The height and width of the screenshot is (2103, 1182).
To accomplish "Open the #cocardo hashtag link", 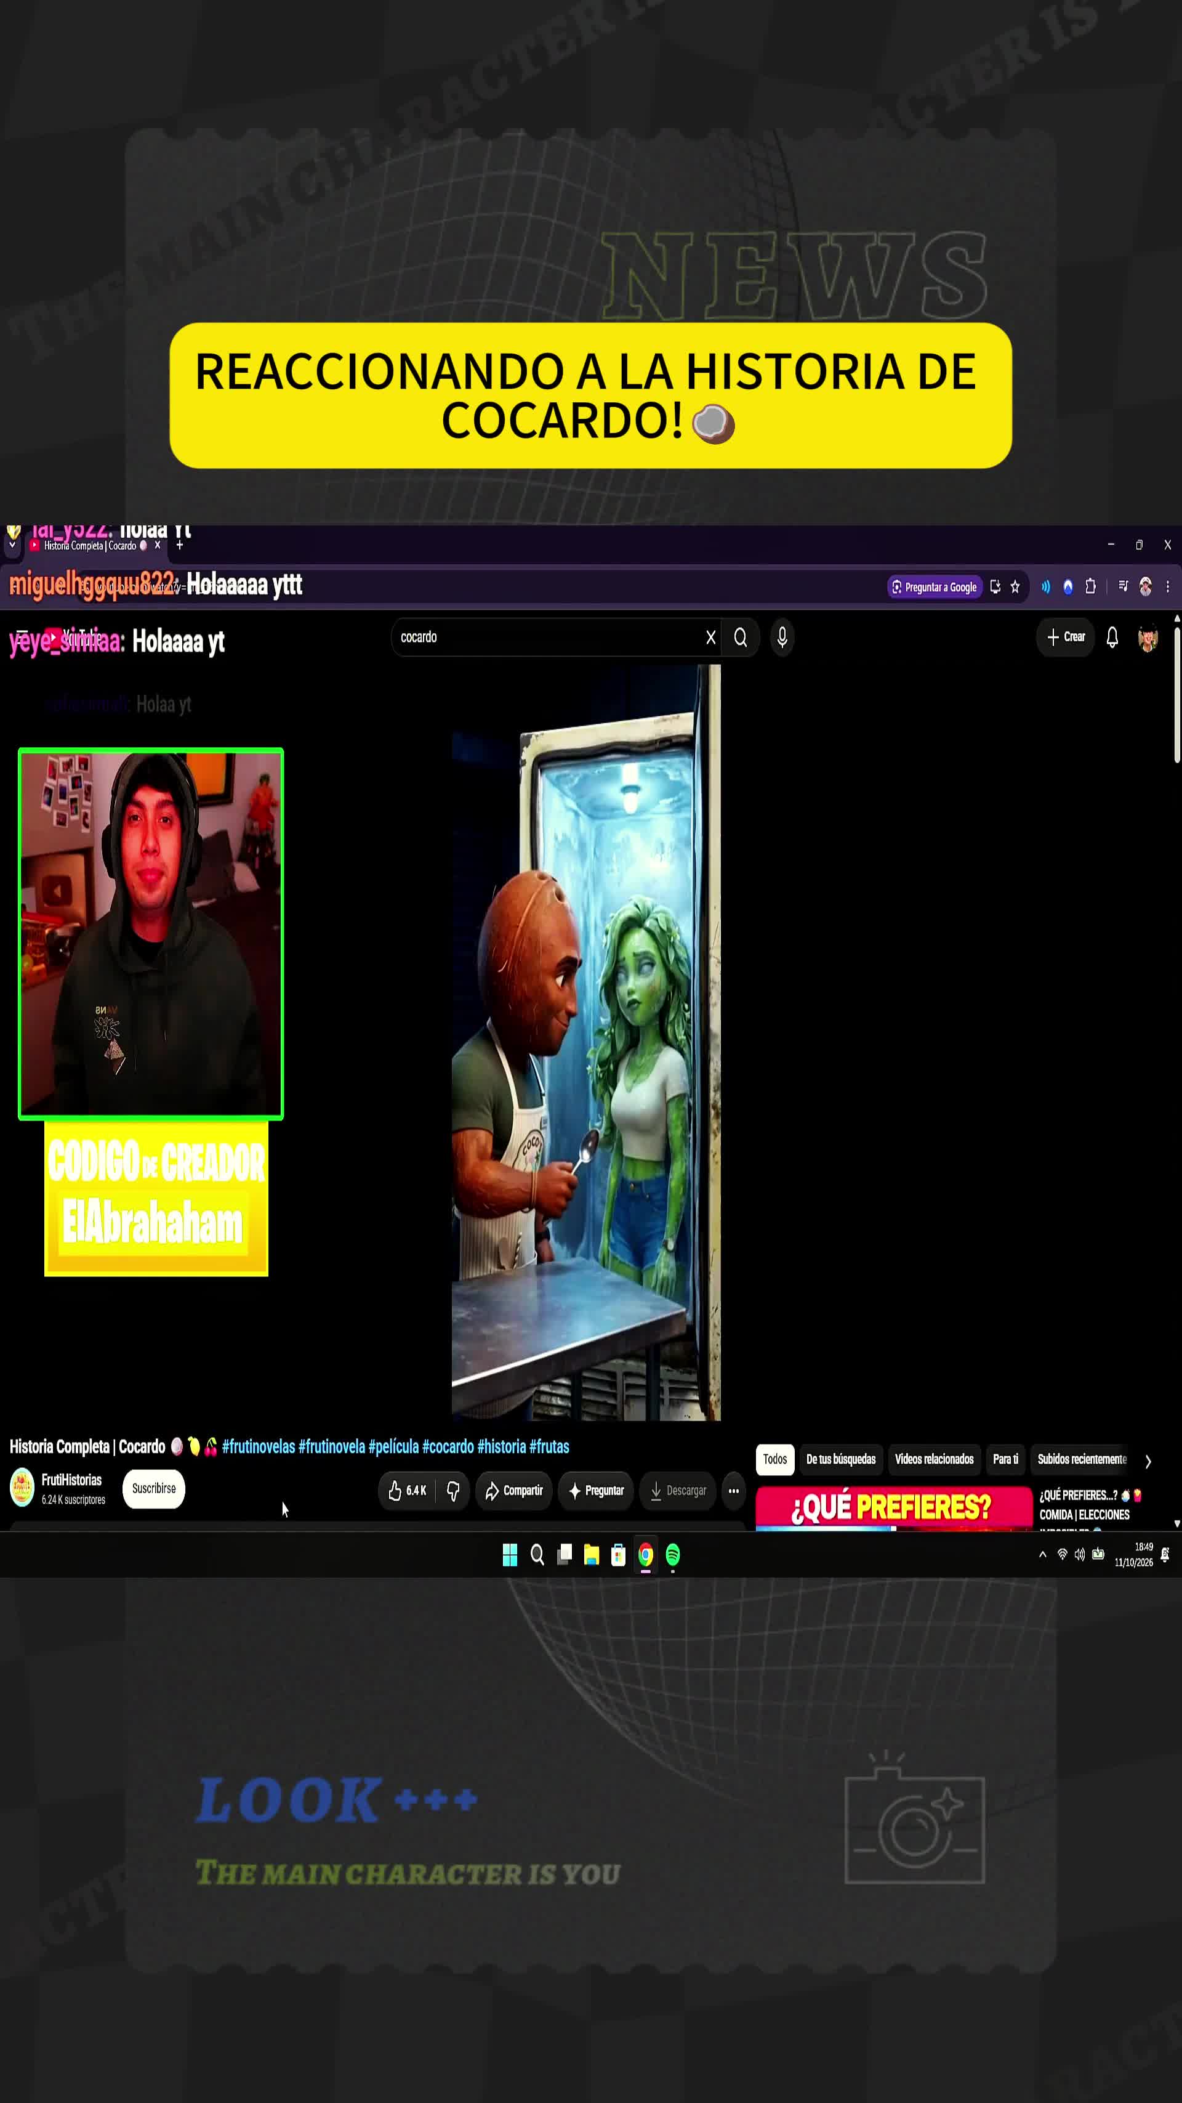I will pyautogui.click(x=448, y=1446).
